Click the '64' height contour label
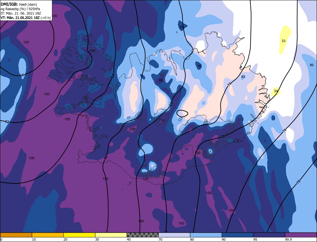 113,76
